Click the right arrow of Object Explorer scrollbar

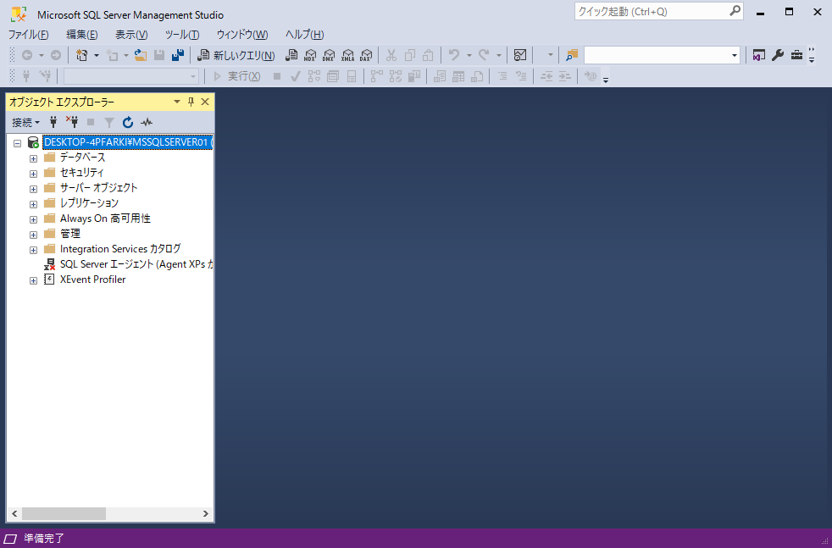[x=205, y=513]
